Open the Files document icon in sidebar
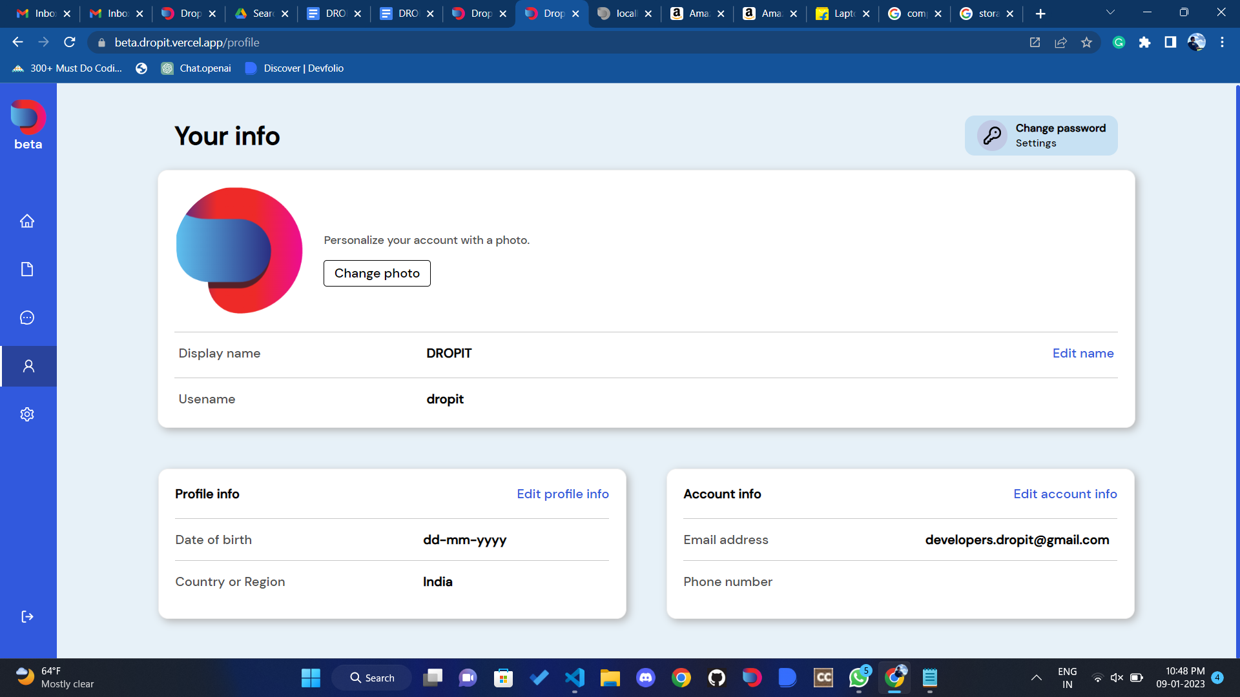Viewport: 1240px width, 697px height. (27, 269)
